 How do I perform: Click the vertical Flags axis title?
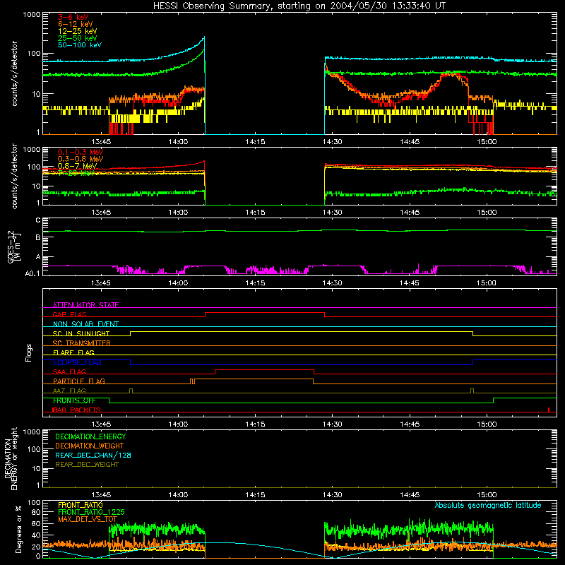tap(28, 352)
